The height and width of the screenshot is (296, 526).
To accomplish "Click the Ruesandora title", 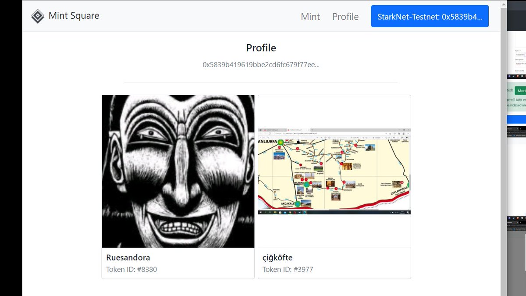I will click(x=128, y=257).
